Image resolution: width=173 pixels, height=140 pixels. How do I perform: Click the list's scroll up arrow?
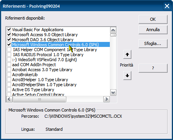(113, 30)
